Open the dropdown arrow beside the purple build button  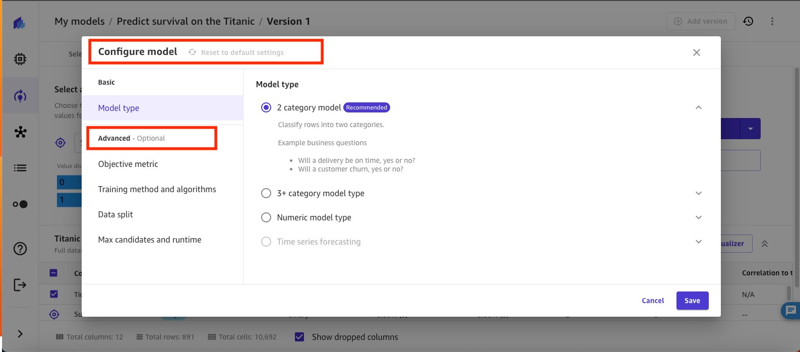click(x=750, y=129)
